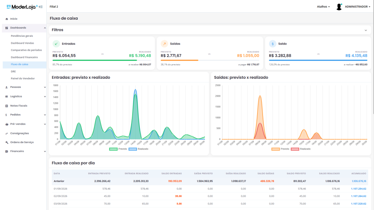Viewport: 374px width, 210px height.
Task: Click the Entradas green arrow icon
Action: coord(56,44)
